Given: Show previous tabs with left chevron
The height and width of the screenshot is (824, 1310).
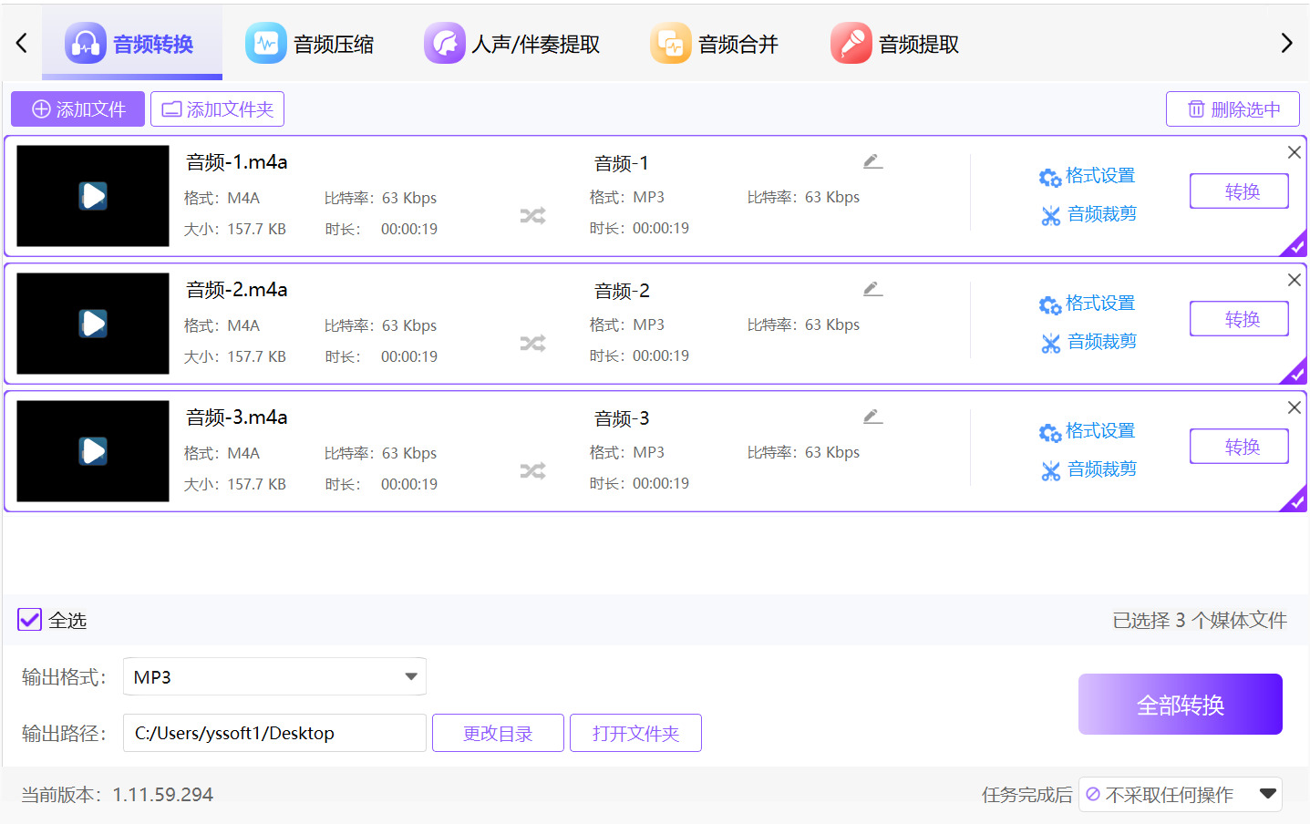Looking at the screenshot, I should coord(22,43).
